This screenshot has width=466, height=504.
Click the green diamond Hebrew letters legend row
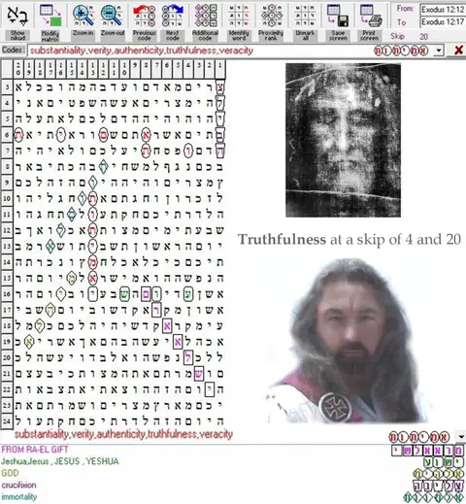tap(434, 497)
